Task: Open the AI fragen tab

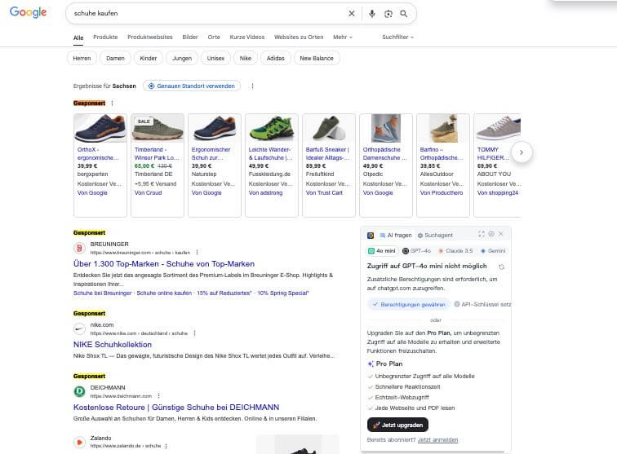Action: click(x=396, y=235)
